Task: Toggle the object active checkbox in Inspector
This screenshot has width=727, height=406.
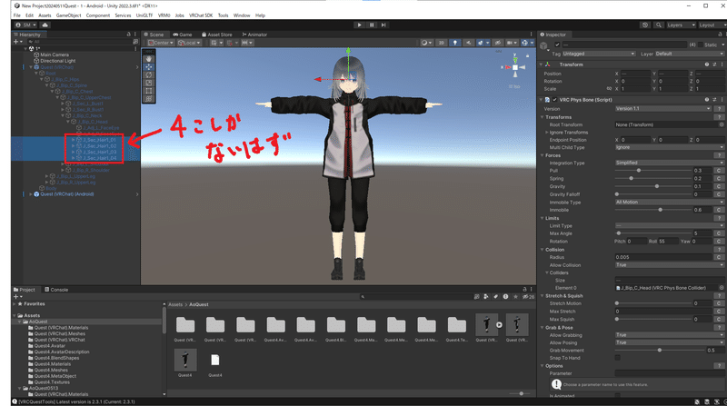Action: 557,45
